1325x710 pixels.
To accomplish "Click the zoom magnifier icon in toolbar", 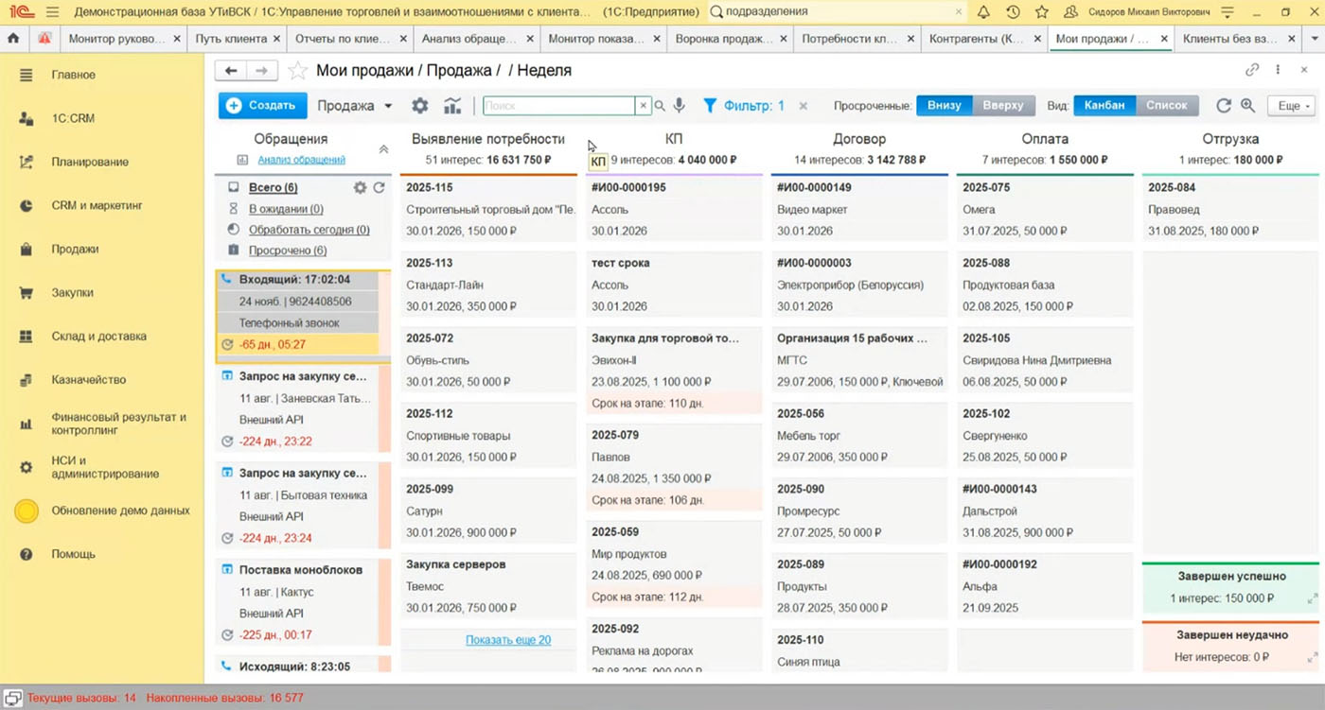I will coord(1248,106).
